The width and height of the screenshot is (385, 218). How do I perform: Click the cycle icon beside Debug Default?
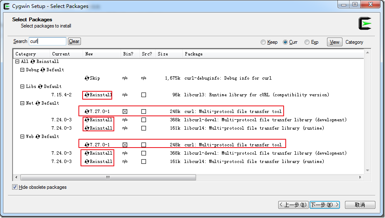coord(43,70)
